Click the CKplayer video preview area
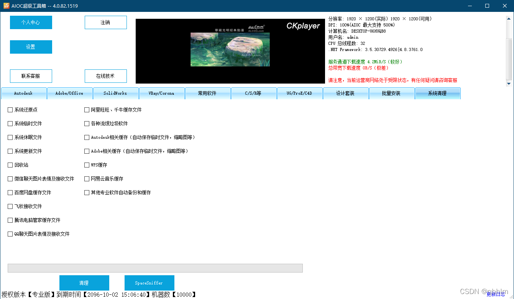Viewport: 514px width, 299px height. tap(230, 51)
